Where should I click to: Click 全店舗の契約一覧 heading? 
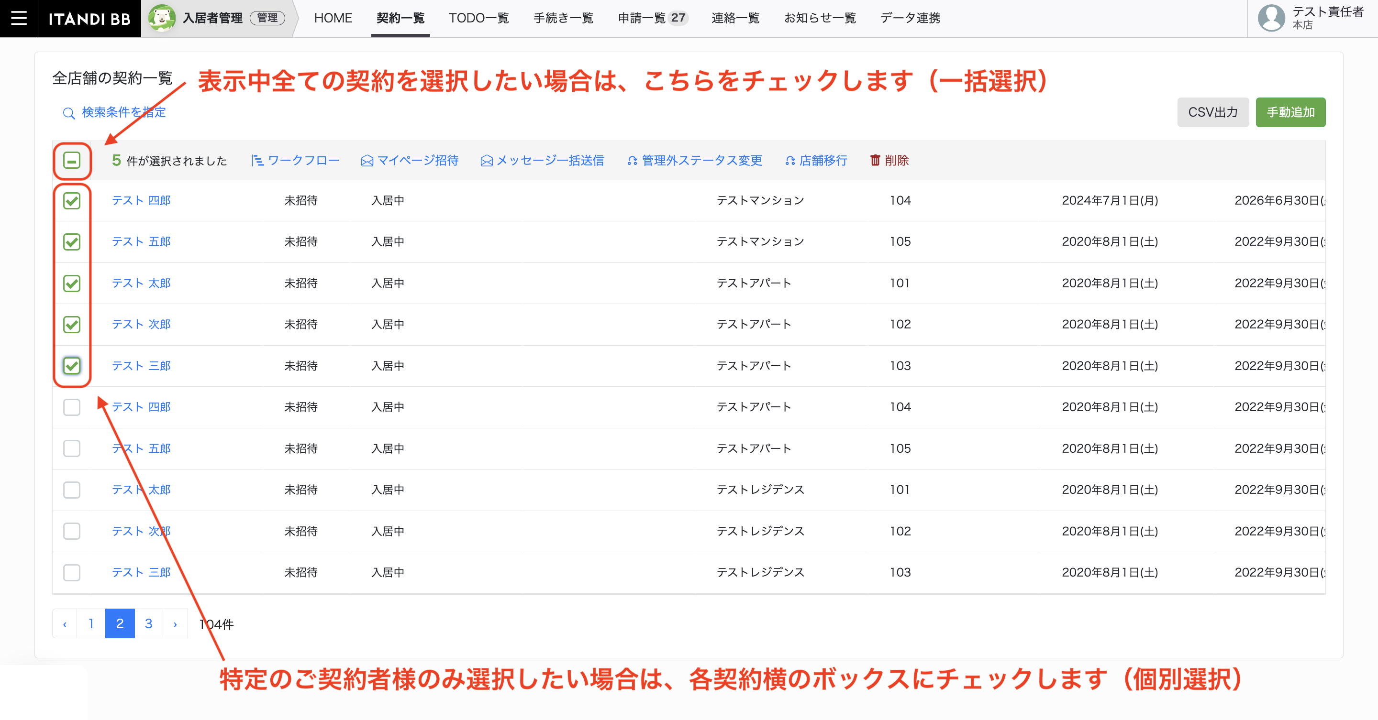point(112,78)
